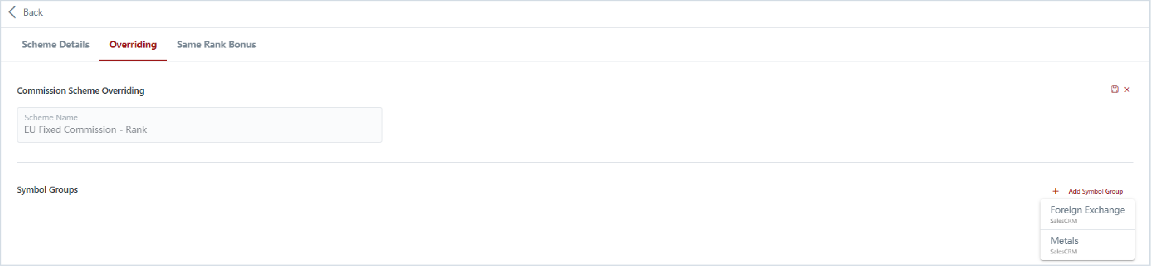Click the EU Fixed Commission - Rank value

[85, 130]
